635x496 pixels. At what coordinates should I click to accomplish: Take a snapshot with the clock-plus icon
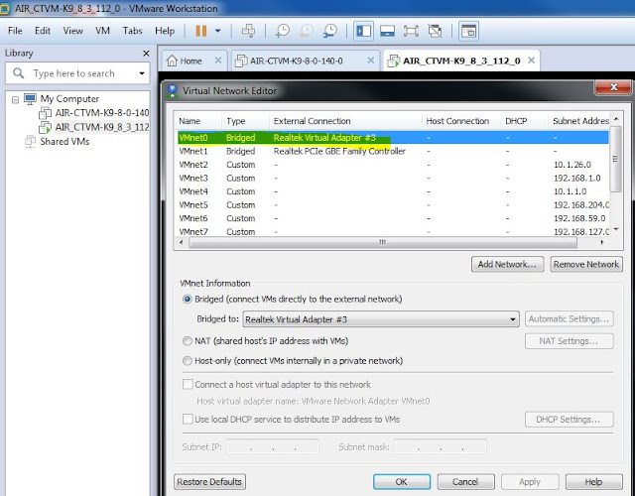click(x=282, y=31)
